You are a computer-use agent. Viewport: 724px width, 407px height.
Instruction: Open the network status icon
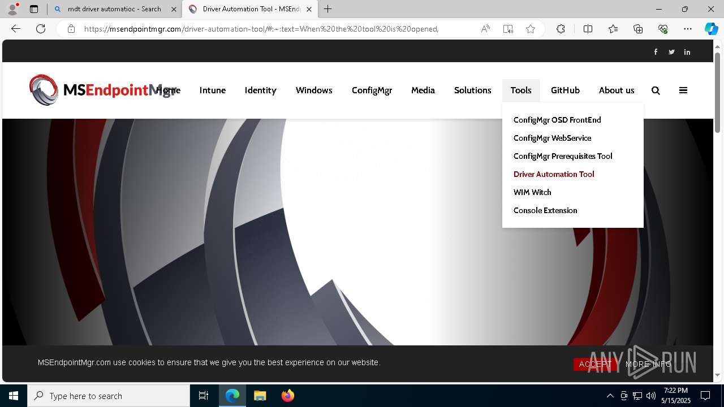click(637, 396)
